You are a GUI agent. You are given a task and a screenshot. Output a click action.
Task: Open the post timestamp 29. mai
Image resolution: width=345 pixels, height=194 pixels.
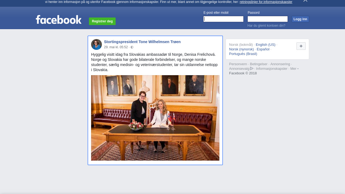point(116,47)
